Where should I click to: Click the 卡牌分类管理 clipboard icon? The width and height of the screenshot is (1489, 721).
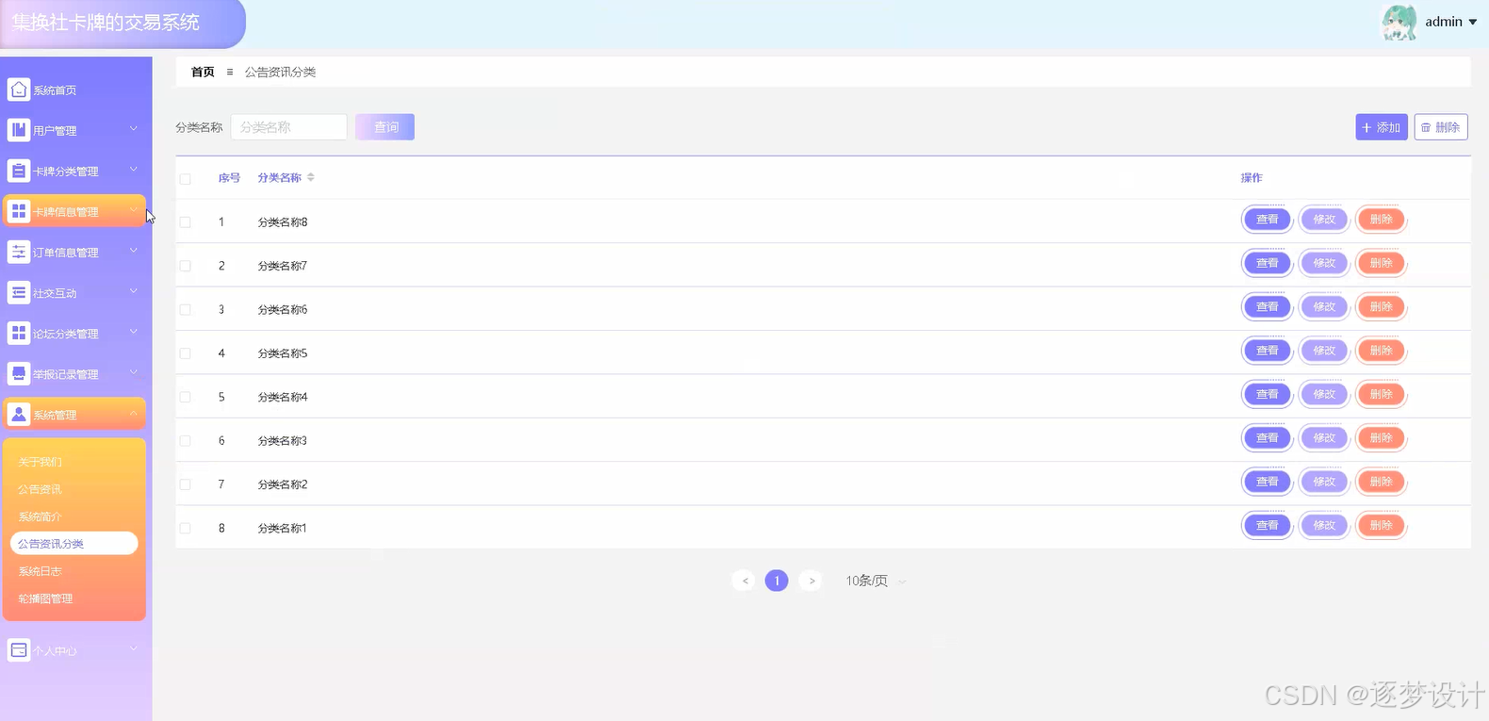click(19, 171)
